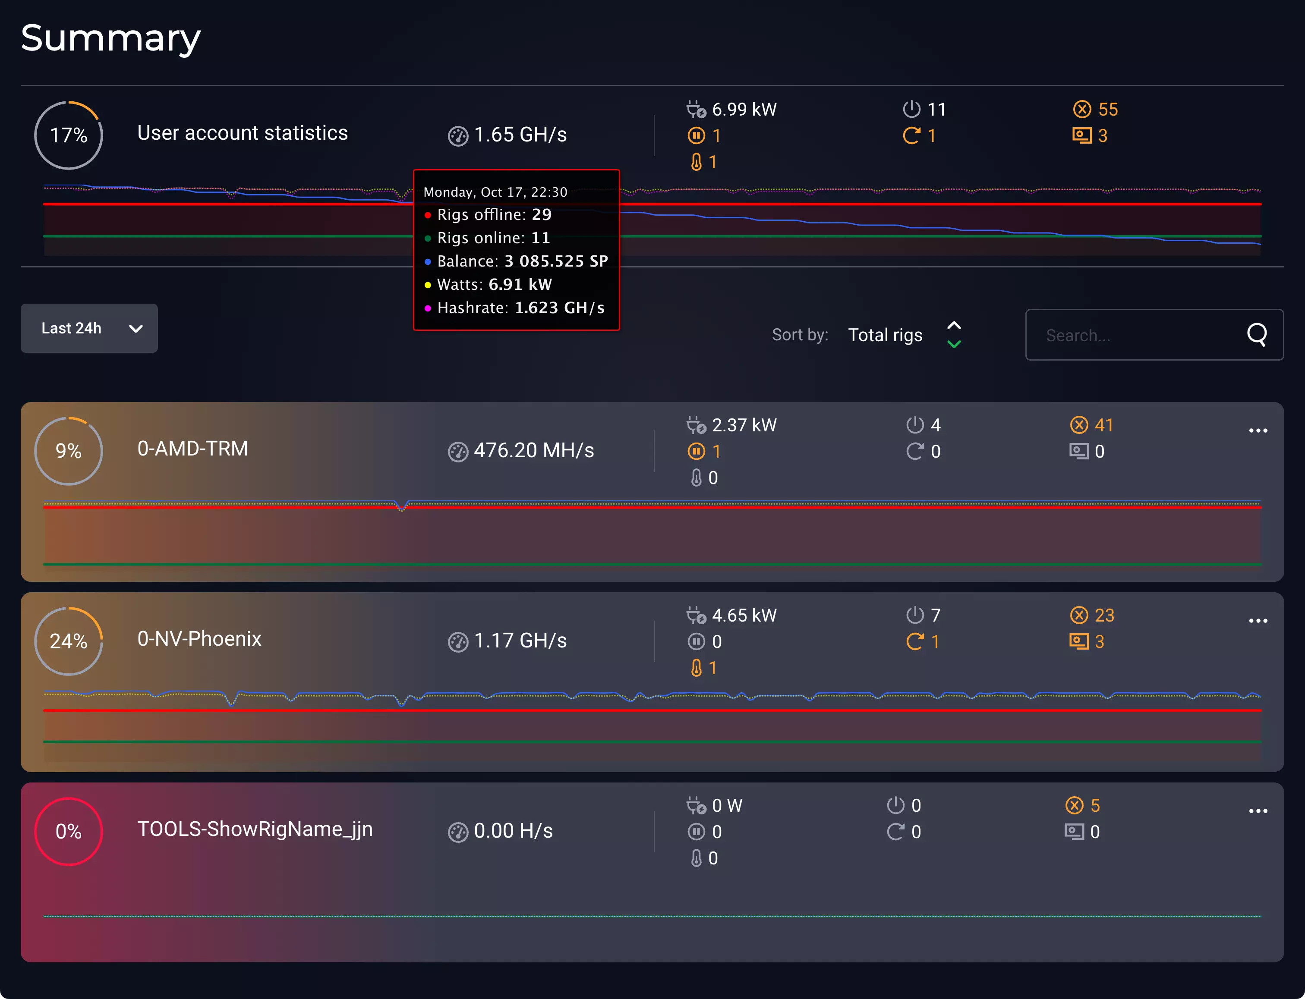
Task: Click the 24% progress ring of 0-NV-Phoenix
Action: coord(69,641)
